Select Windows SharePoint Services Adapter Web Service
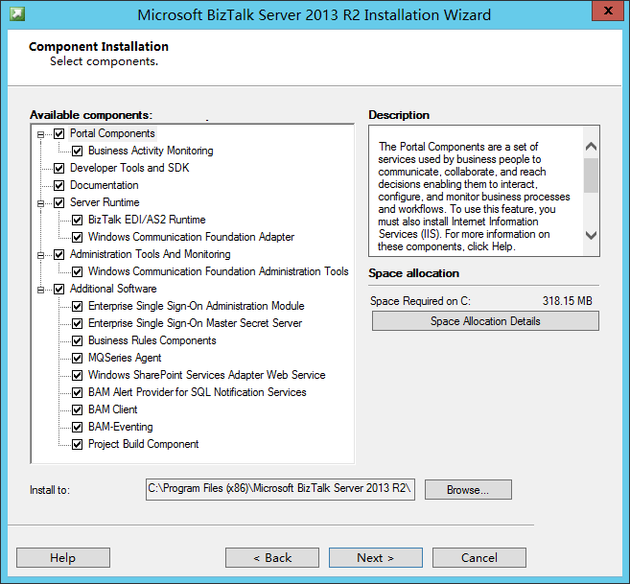 206,375
